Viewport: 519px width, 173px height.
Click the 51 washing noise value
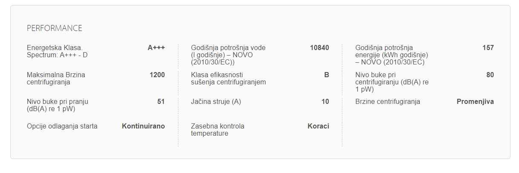161,102
